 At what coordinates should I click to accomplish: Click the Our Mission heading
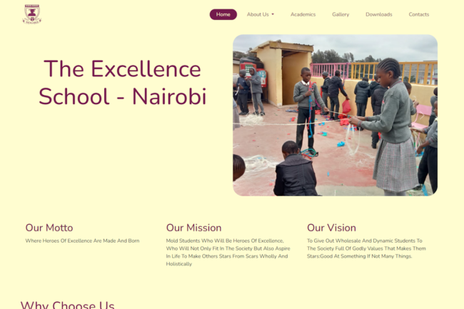[x=193, y=228]
